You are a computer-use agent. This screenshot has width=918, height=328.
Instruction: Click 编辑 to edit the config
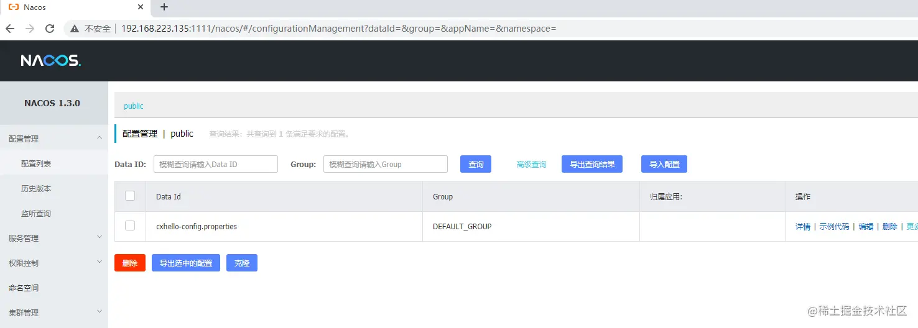pyautogui.click(x=866, y=227)
